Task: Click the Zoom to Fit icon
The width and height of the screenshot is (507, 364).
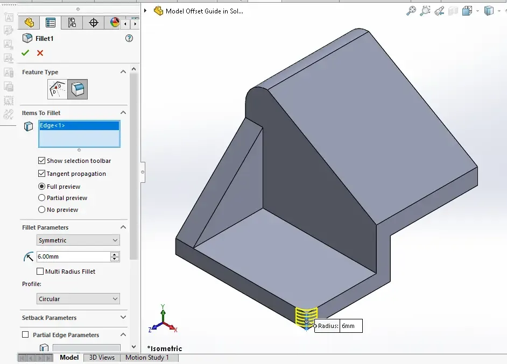Action: click(x=411, y=11)
